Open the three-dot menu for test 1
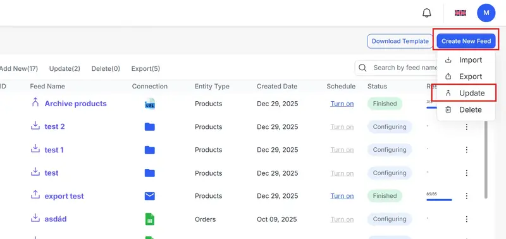 (466, 150)
